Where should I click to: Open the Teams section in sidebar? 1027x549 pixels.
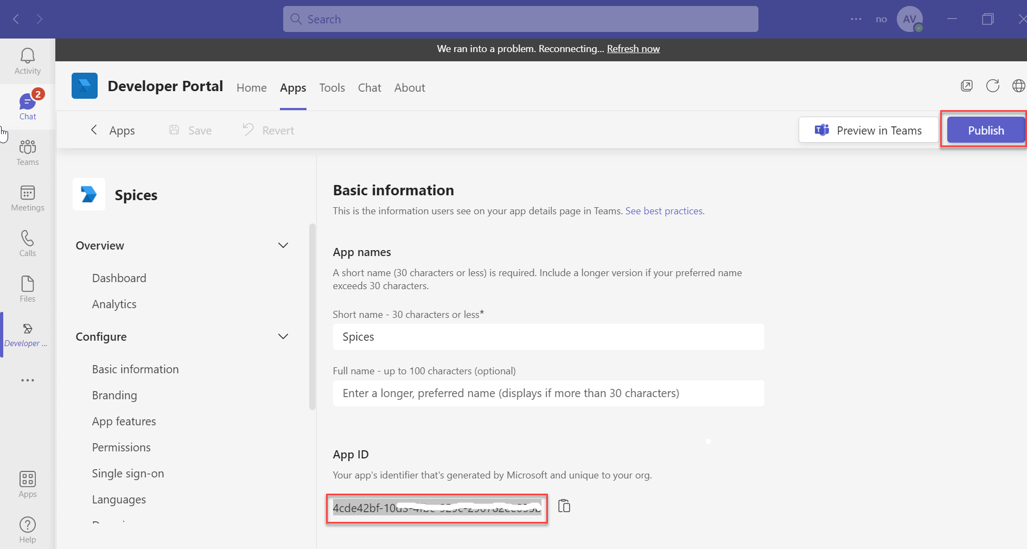pos(27,152)
